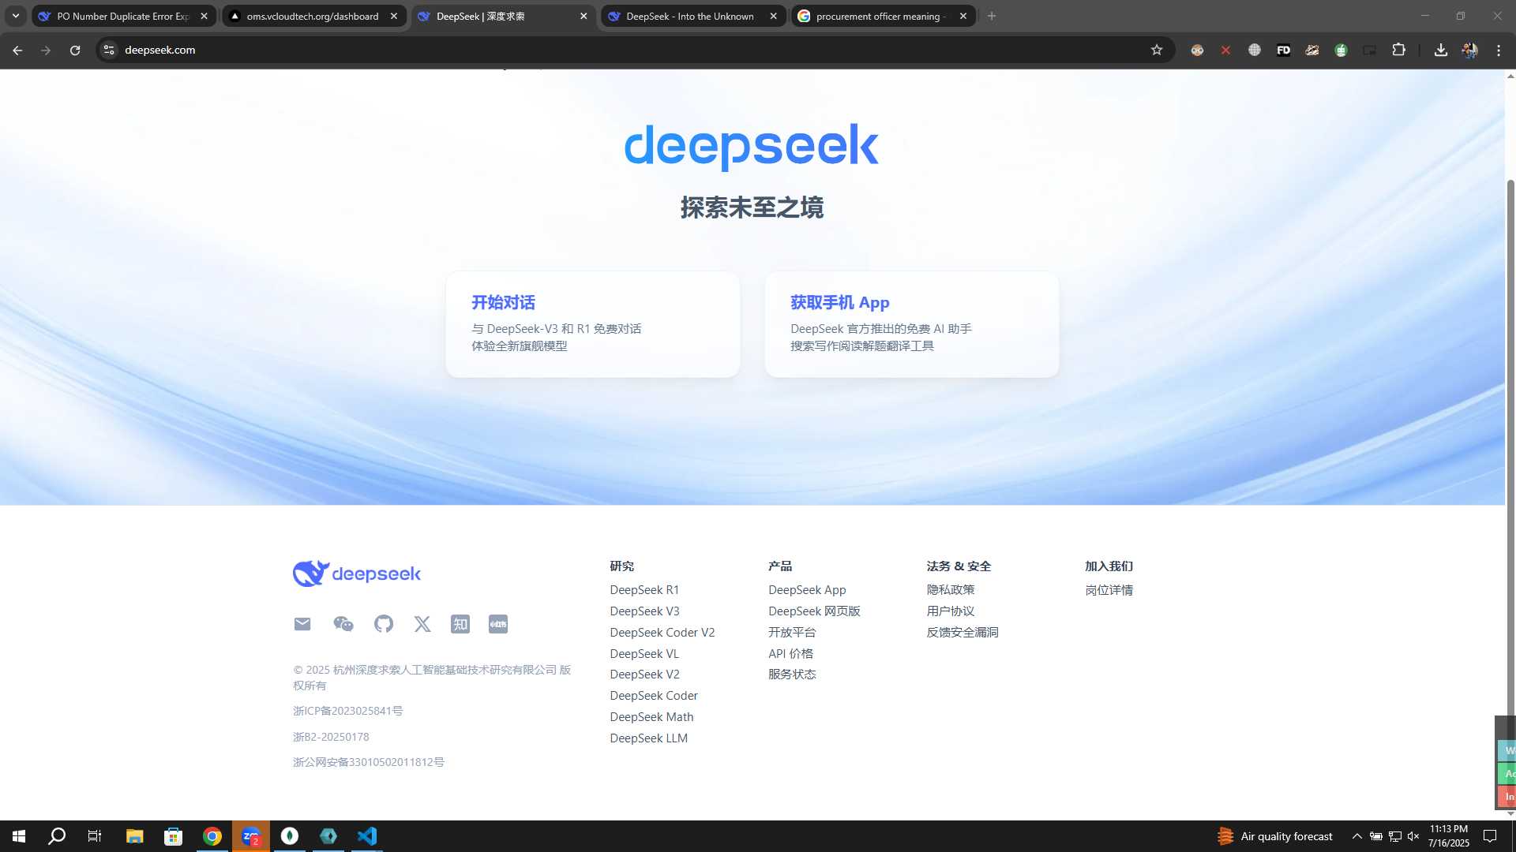Click the 开始对话 card
1516x852 pixels.
pyautogui.click(x=593, y=324)
